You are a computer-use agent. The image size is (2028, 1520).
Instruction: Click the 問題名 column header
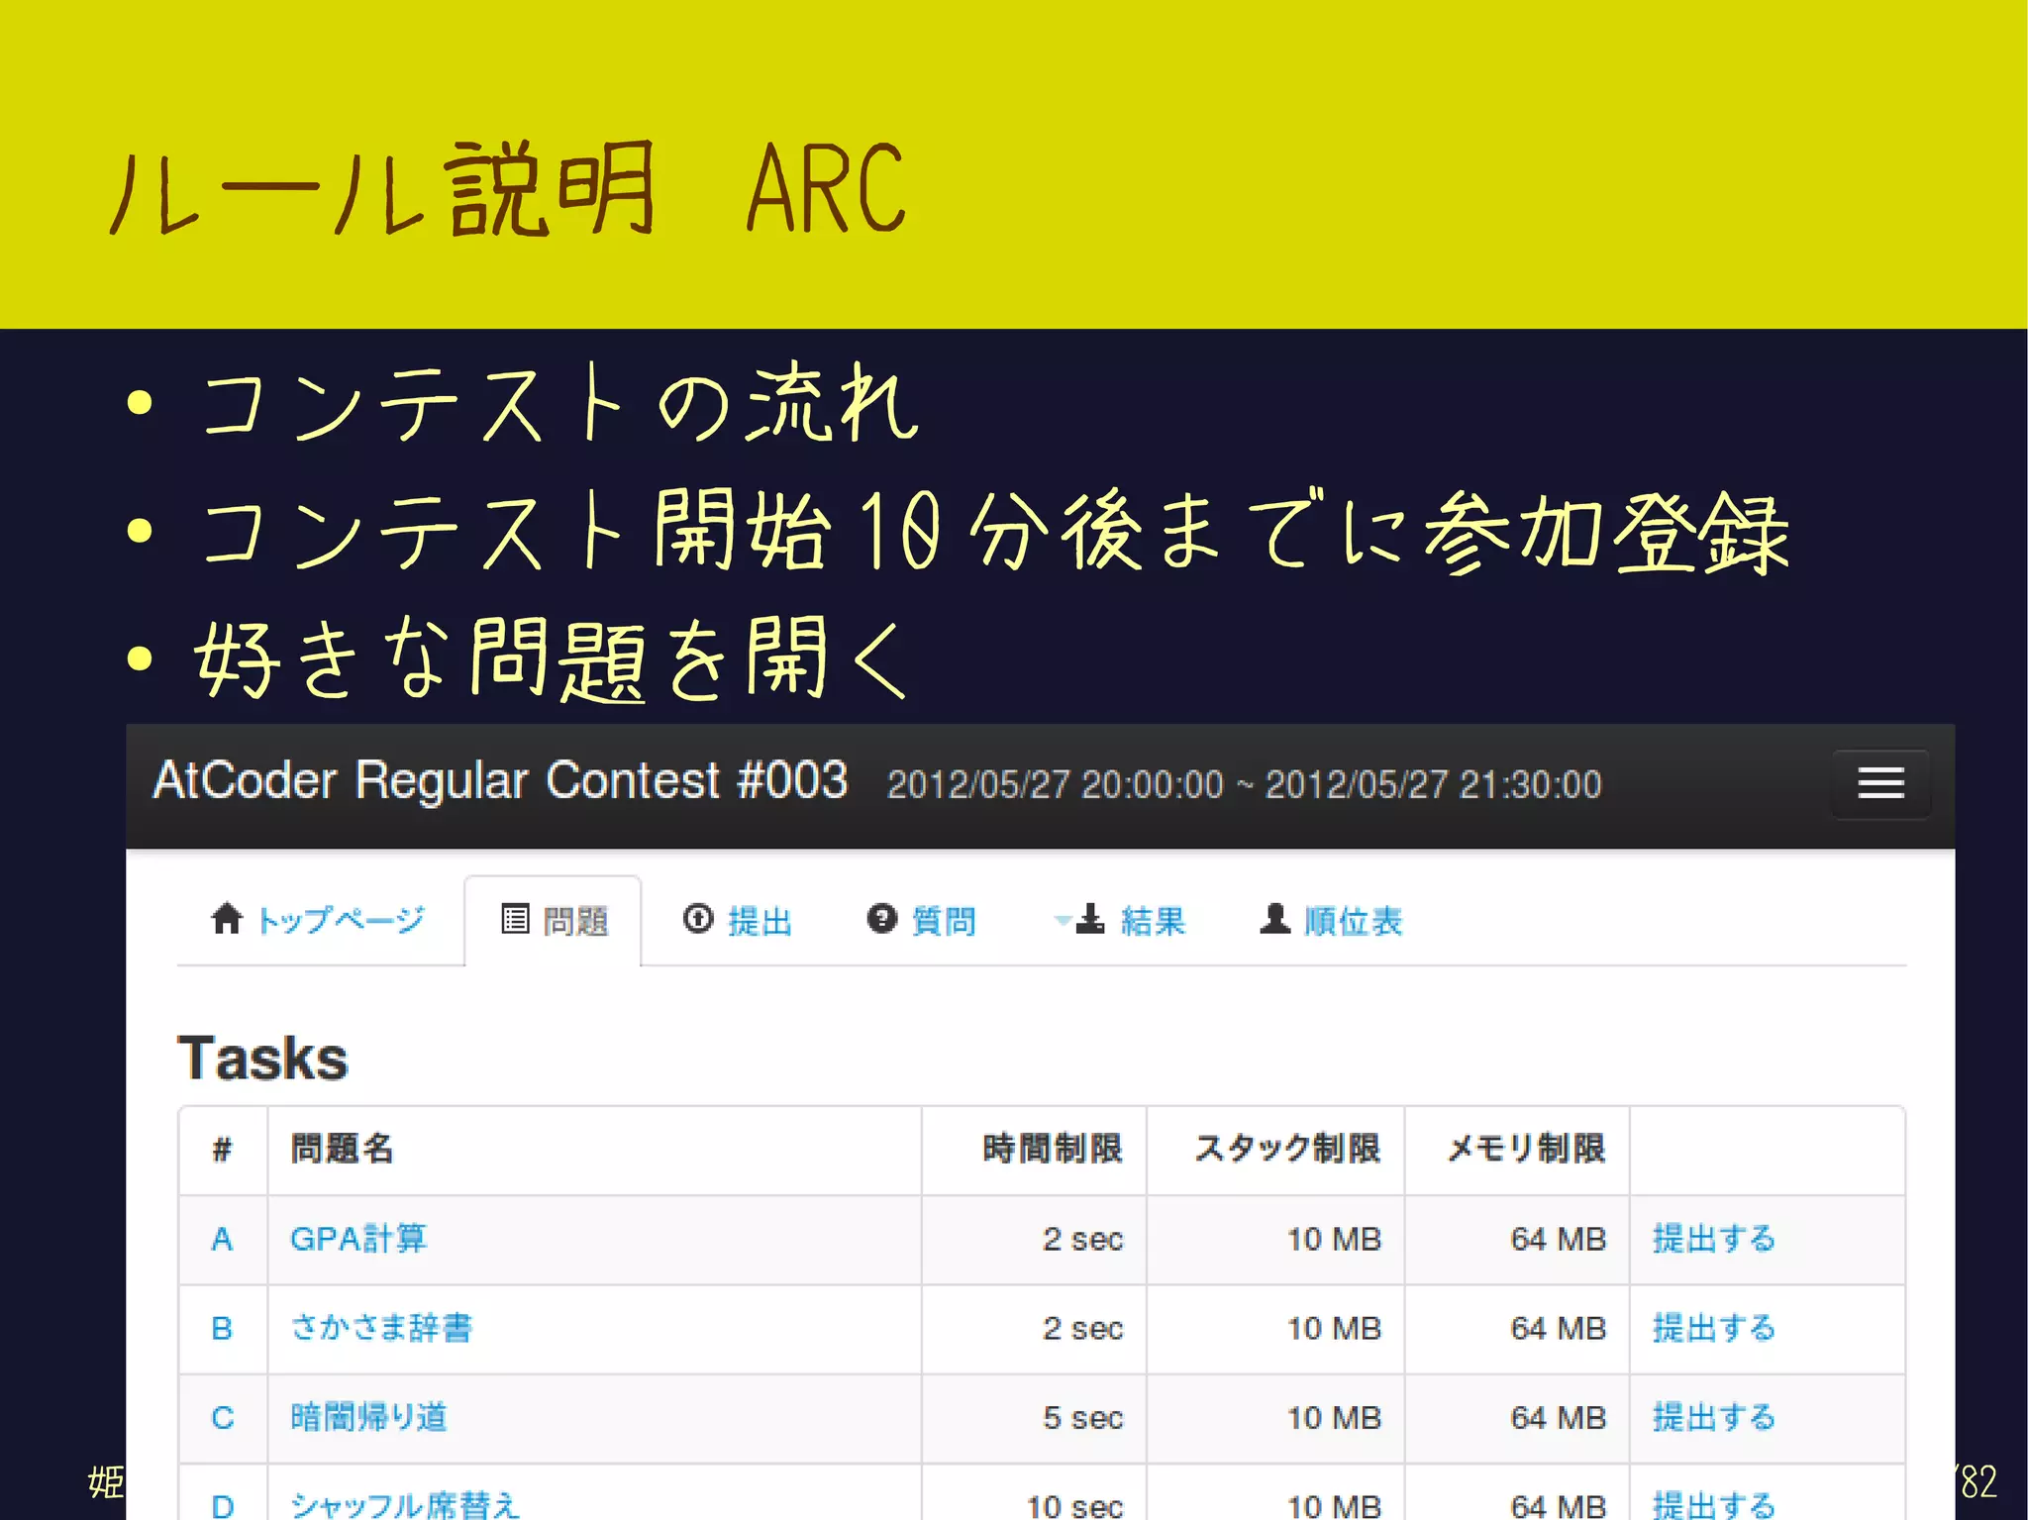pos(343,1149)
